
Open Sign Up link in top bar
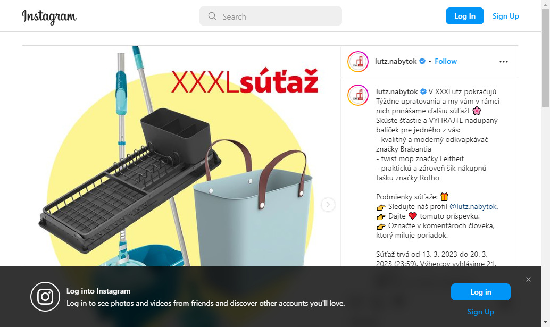505,16
